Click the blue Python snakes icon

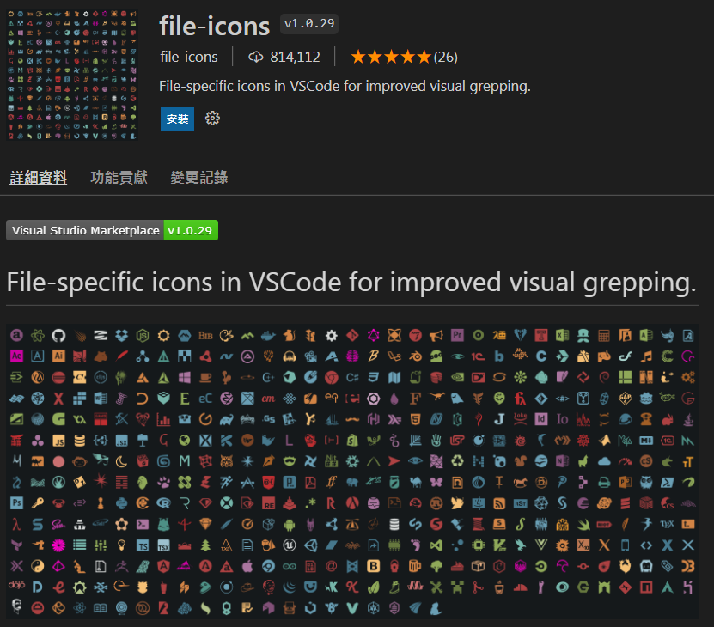coord(121,503)
